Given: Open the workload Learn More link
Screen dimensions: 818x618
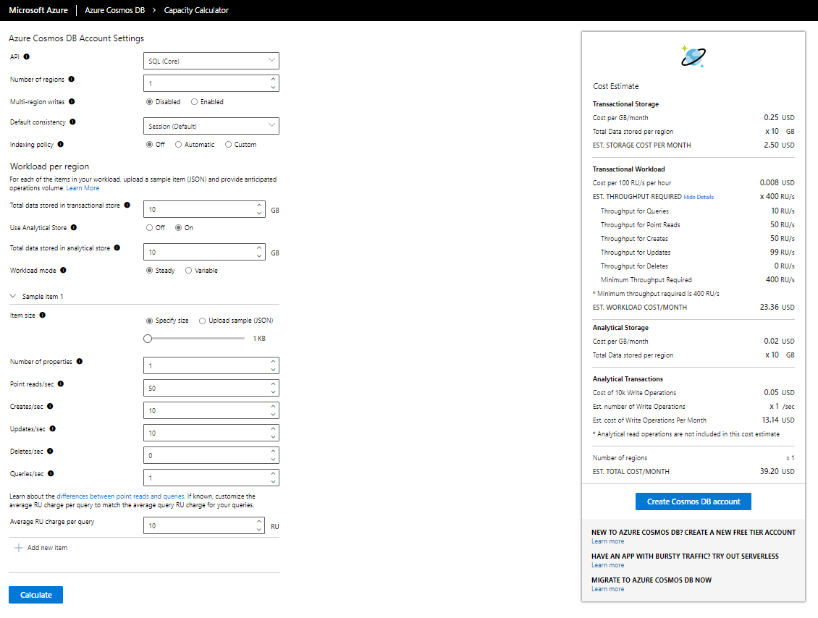Looking at the screenshot, I should tap(83, 188).
